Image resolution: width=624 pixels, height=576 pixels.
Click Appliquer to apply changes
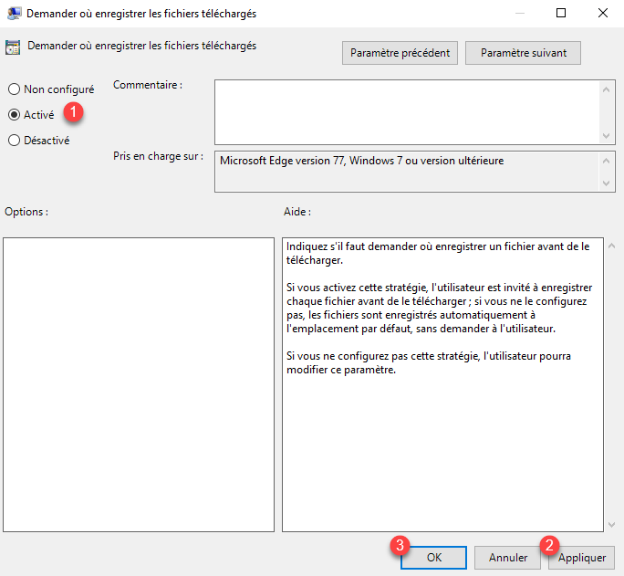[x=581, y=557]
